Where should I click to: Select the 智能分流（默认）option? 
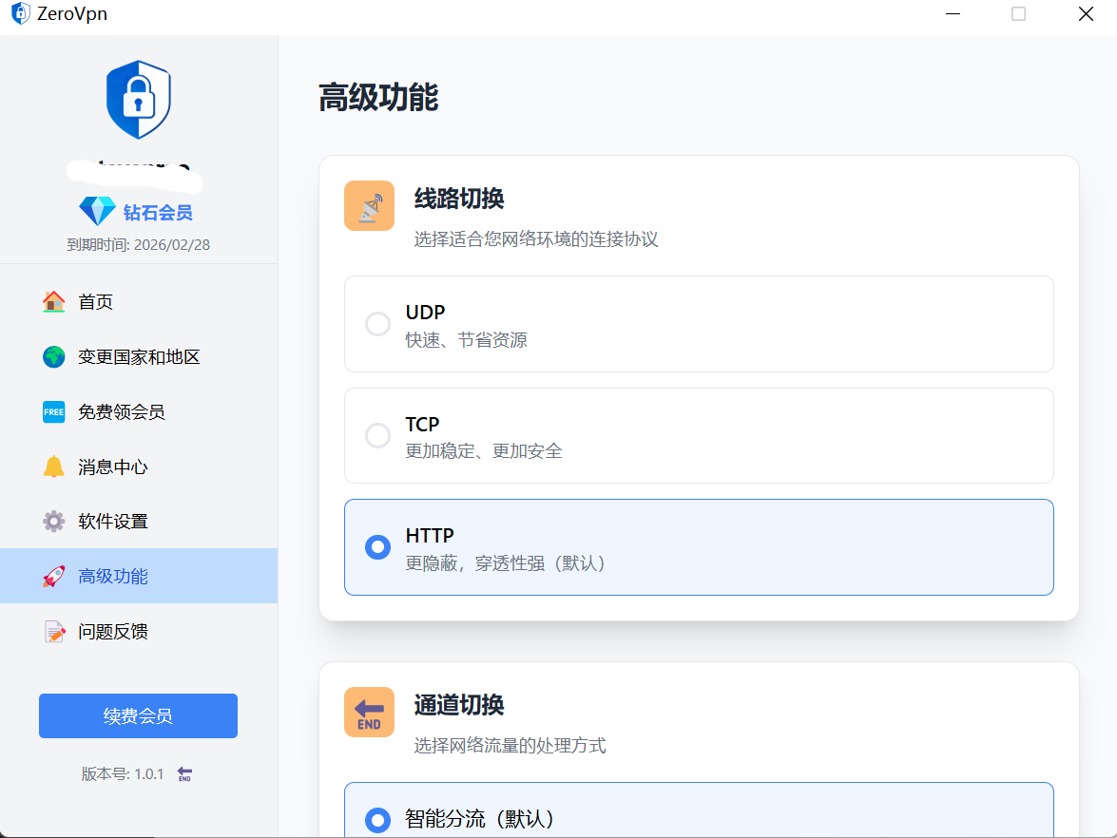point(377,820)
